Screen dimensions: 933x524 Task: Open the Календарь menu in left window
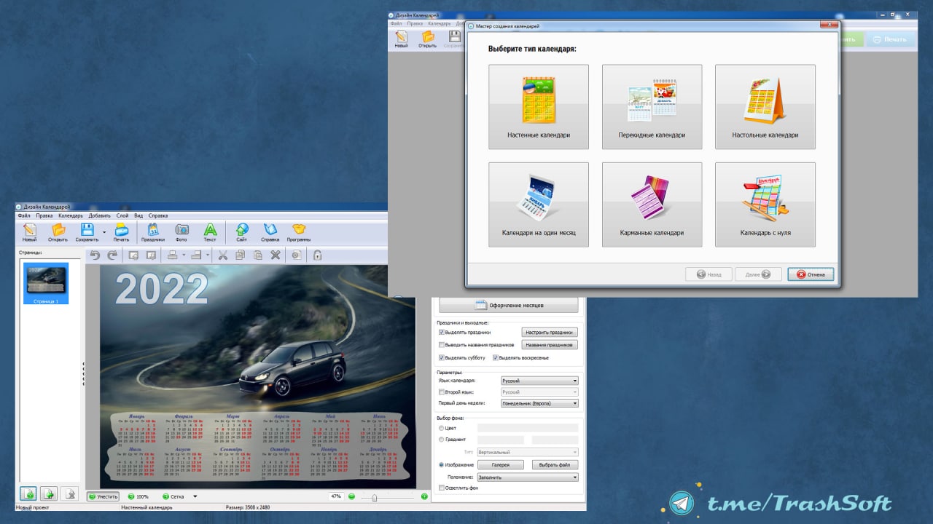71,215
